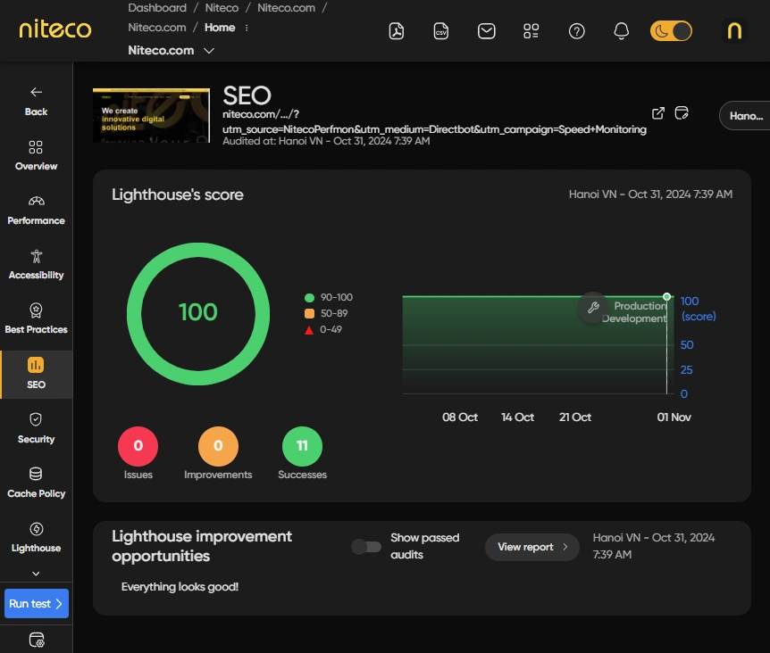Open the Hano... location dropdown
This screenshot has width=770, height=653.
point(745,116)
